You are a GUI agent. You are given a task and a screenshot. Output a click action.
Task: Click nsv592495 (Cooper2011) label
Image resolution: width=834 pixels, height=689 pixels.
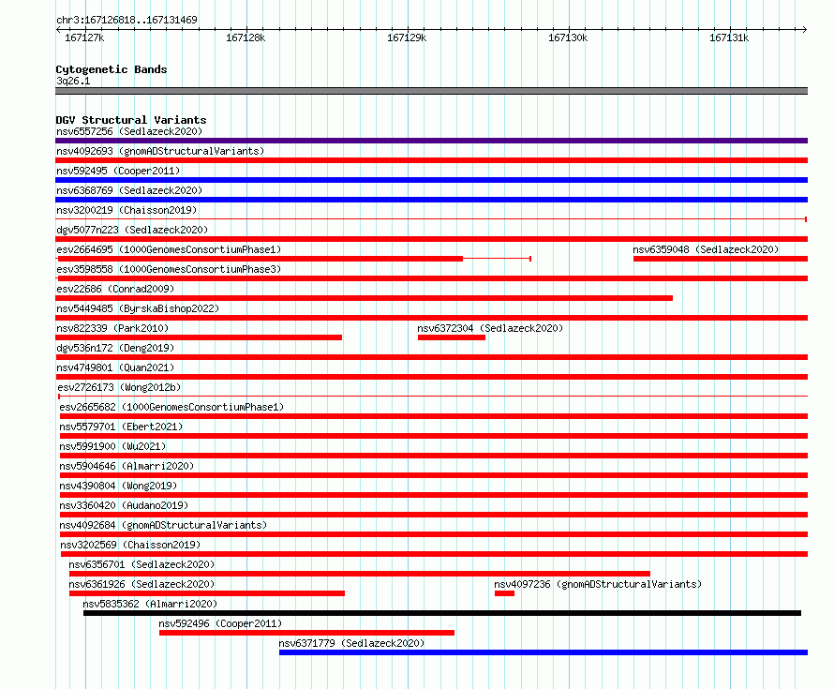118,171
